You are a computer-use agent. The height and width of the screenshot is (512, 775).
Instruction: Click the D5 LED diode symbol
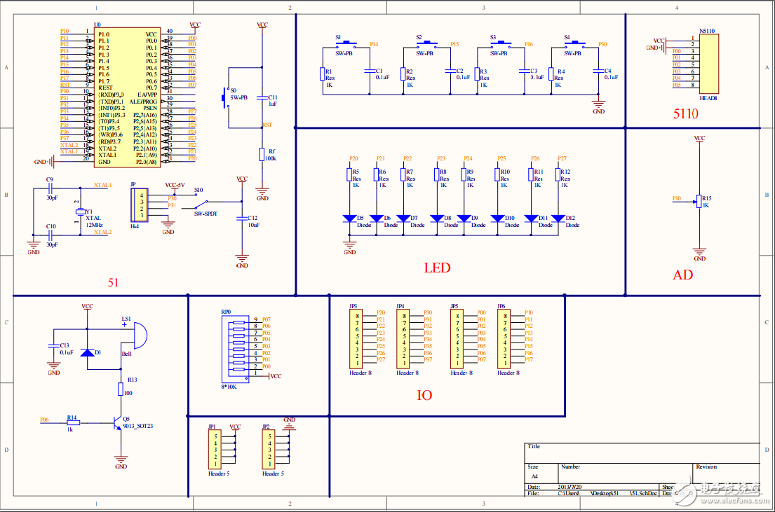[x=350, y=219]
